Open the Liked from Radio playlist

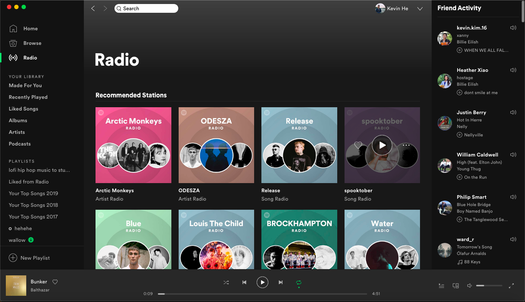coord(29,182)
